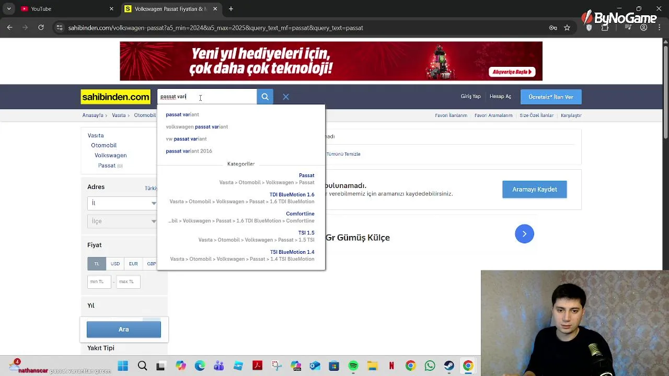669x376 pixels.
Task: Open File Explorer from the taskbar
Action: point(372,366)
